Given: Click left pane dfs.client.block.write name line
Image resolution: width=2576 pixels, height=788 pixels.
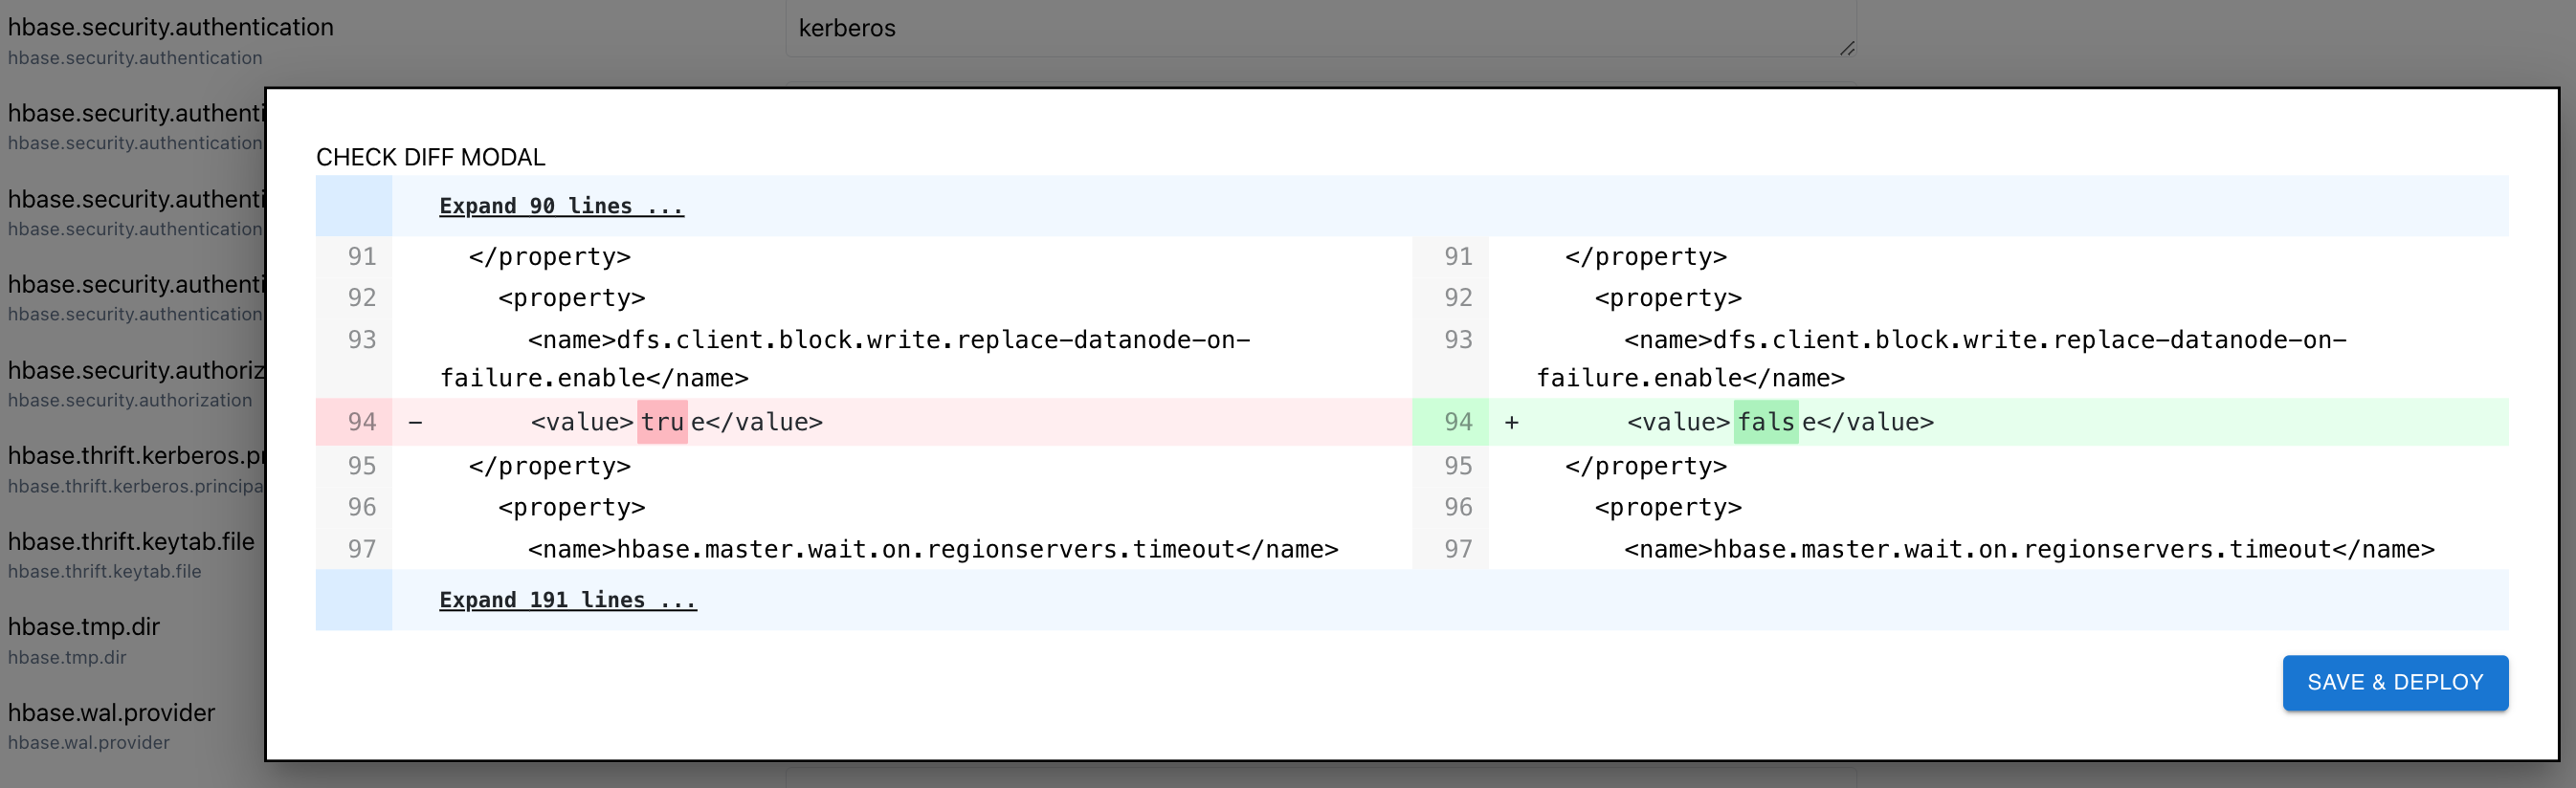Looking at the screenshot, I should tap(845, 359).
